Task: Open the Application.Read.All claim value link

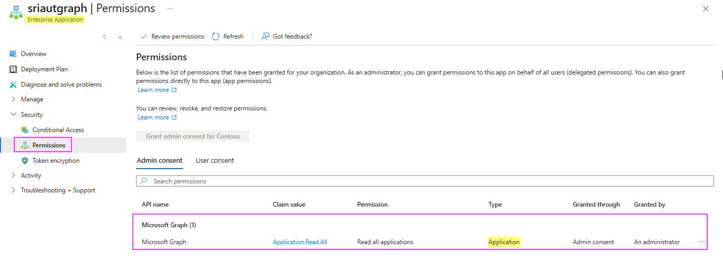Action: (300, 242)
